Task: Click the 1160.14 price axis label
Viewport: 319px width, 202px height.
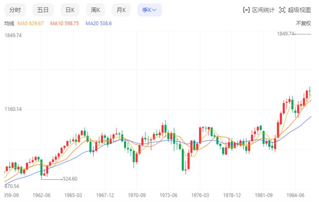Action: [13, 109]
